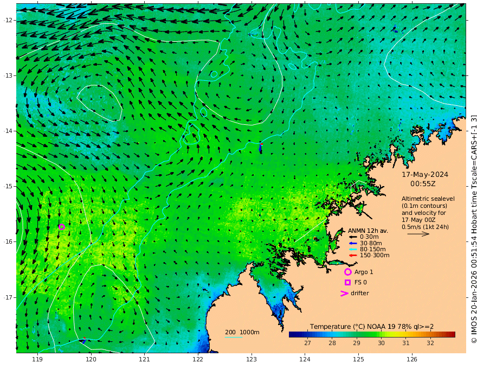Viewport: 477px width, 369px height.
Task: Click the longitude axis label 122
Action: (x=198, y=360)
